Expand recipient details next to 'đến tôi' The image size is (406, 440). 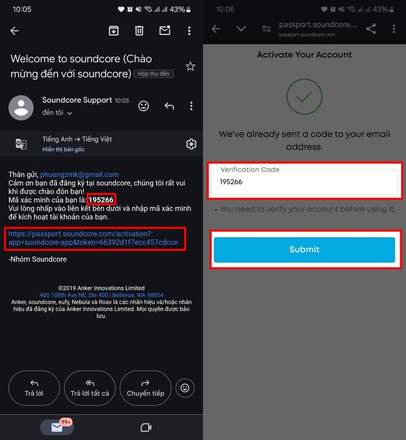[70, 113]
